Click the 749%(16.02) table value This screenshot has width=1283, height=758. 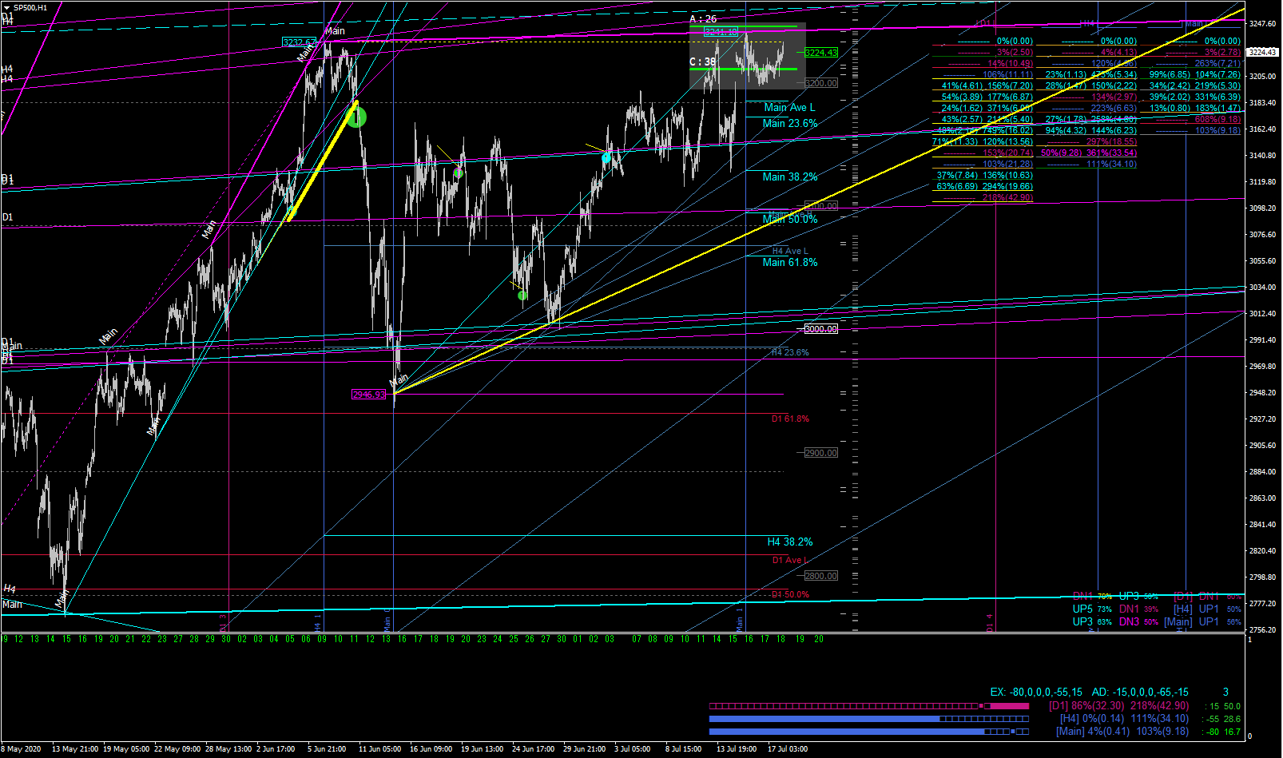coord(1010,130)
